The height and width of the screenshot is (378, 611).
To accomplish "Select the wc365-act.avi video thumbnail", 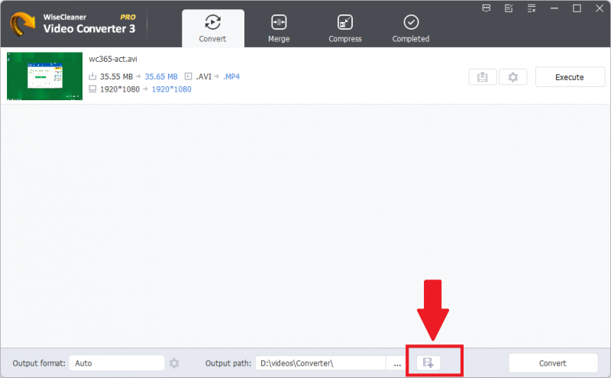I will pos(45,76).
